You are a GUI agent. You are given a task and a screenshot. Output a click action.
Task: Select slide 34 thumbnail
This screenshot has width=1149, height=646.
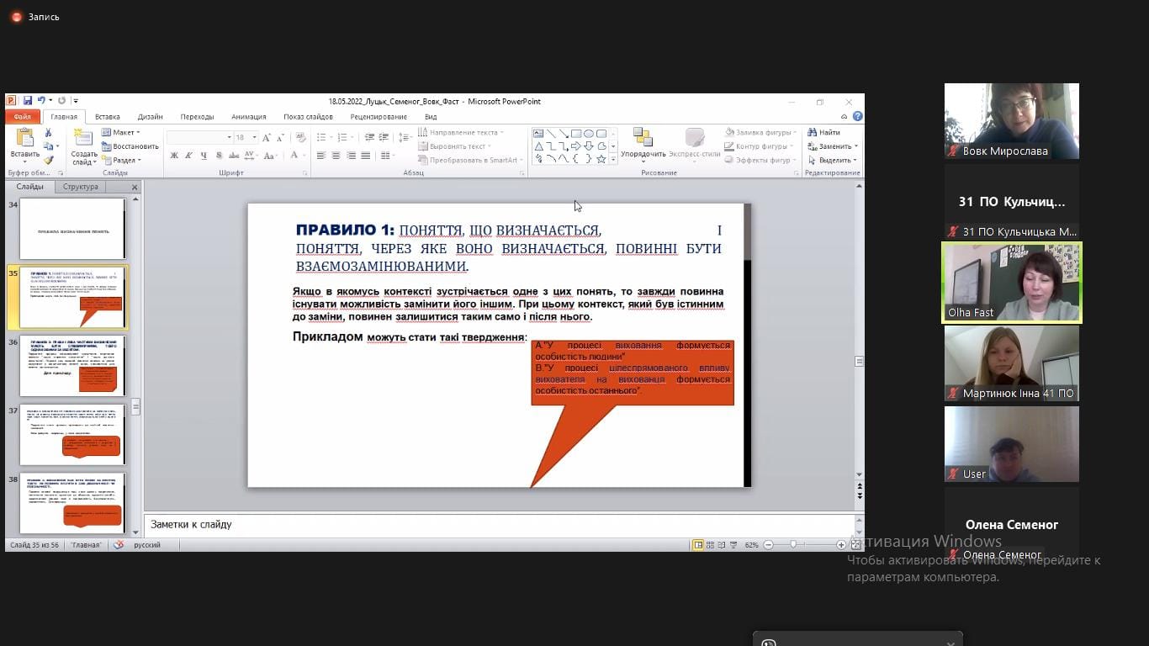[x=72, y=229]
